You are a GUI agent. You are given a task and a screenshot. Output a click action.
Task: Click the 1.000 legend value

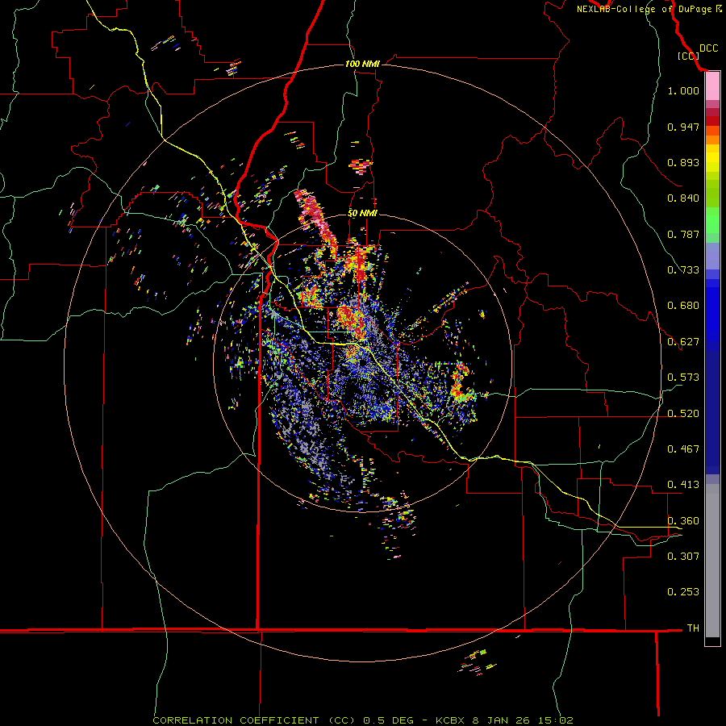(x=683, y=90)
